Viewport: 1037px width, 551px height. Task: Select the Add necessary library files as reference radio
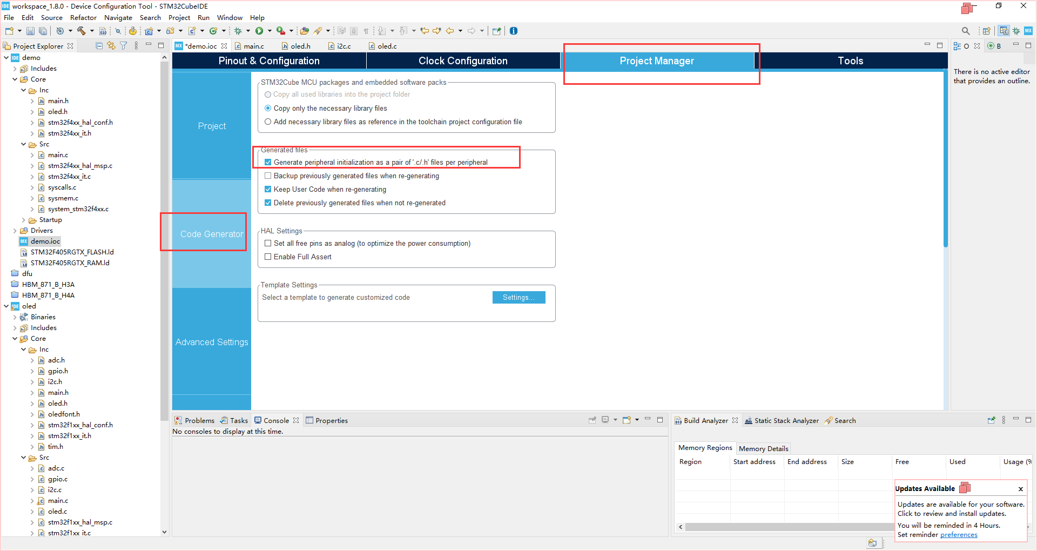[x=268, y=122]
